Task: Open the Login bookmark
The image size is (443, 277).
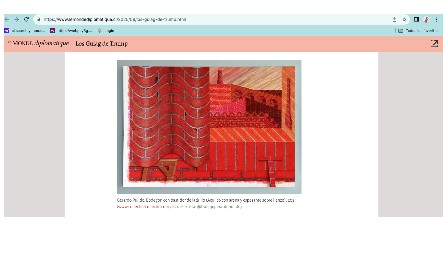Action: (x=106, y=31)
